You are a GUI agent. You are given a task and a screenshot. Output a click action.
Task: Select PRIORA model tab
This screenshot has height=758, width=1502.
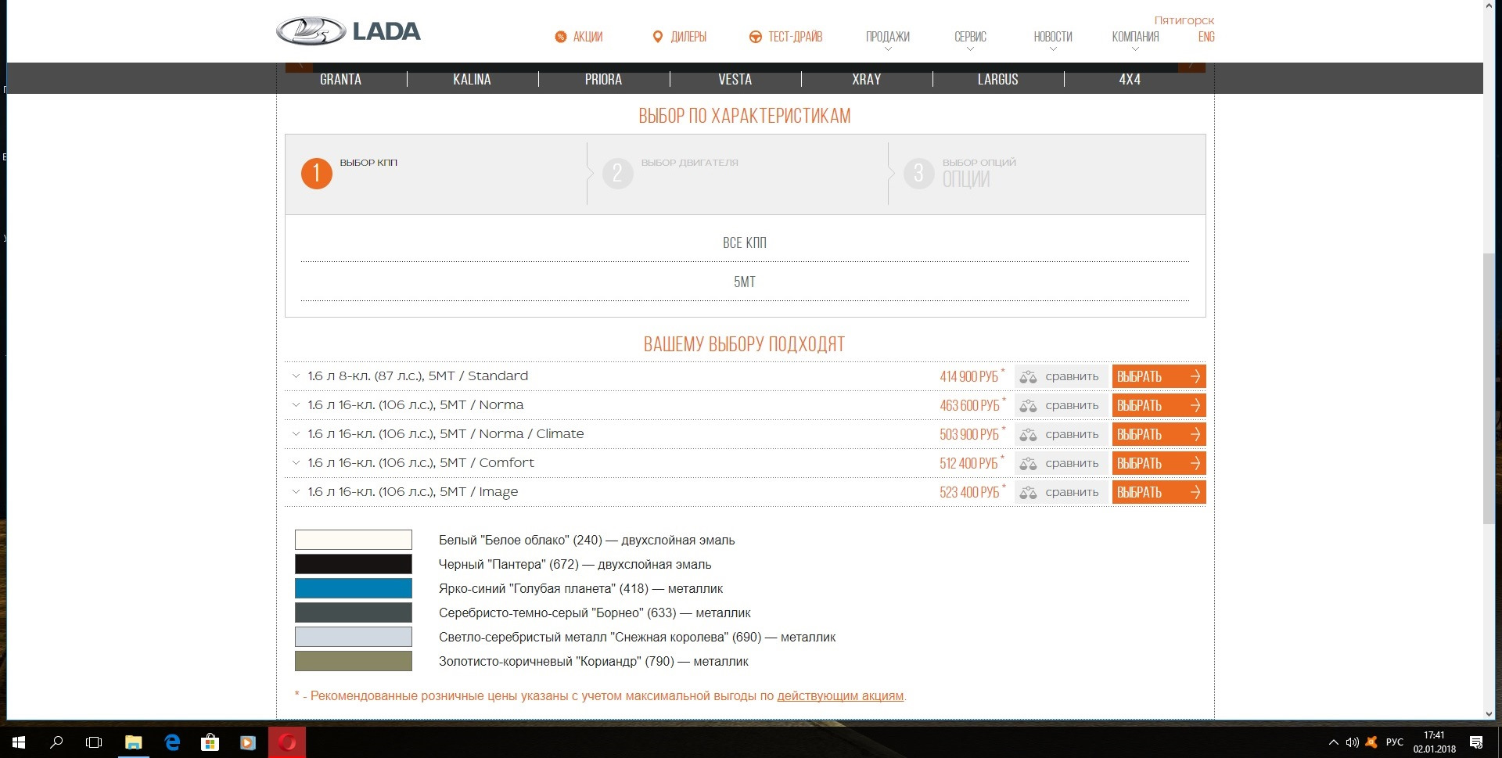point(603,79)
